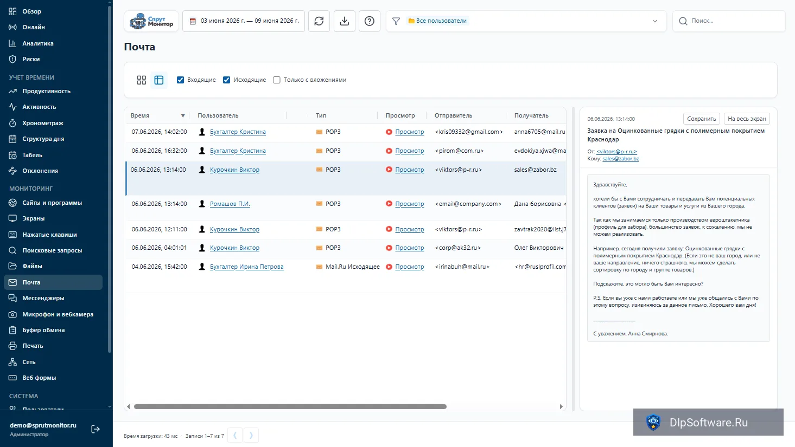
Task: Uncheck the Входящие checkbox
Action: 181,80
